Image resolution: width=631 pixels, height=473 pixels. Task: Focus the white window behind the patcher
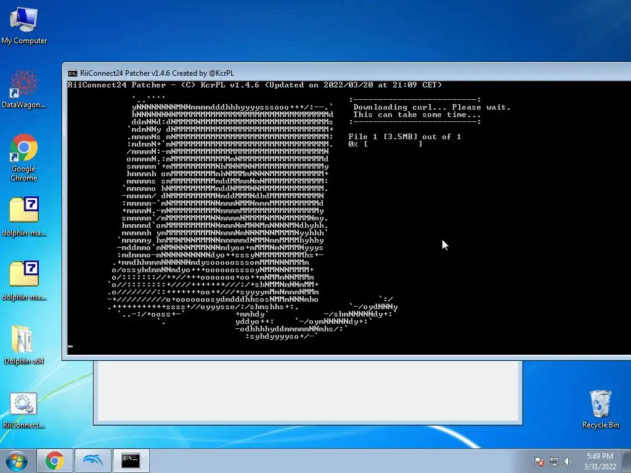click(x=308, y=392)
